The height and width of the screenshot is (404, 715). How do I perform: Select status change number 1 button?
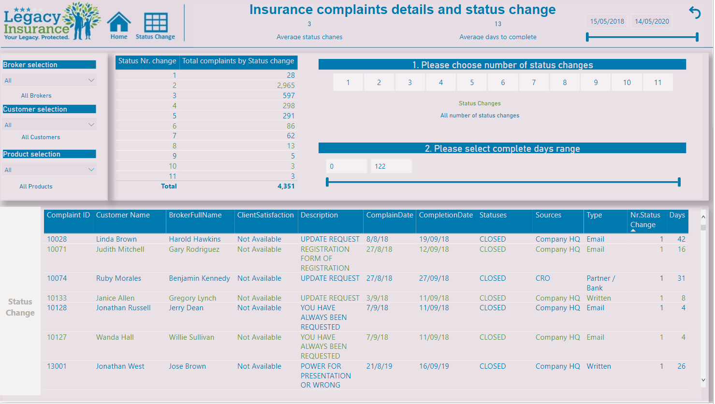(x=348, y=83)
